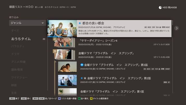Click the 10→ dubbing badge on 都合の良い都会

pos(157,27)
